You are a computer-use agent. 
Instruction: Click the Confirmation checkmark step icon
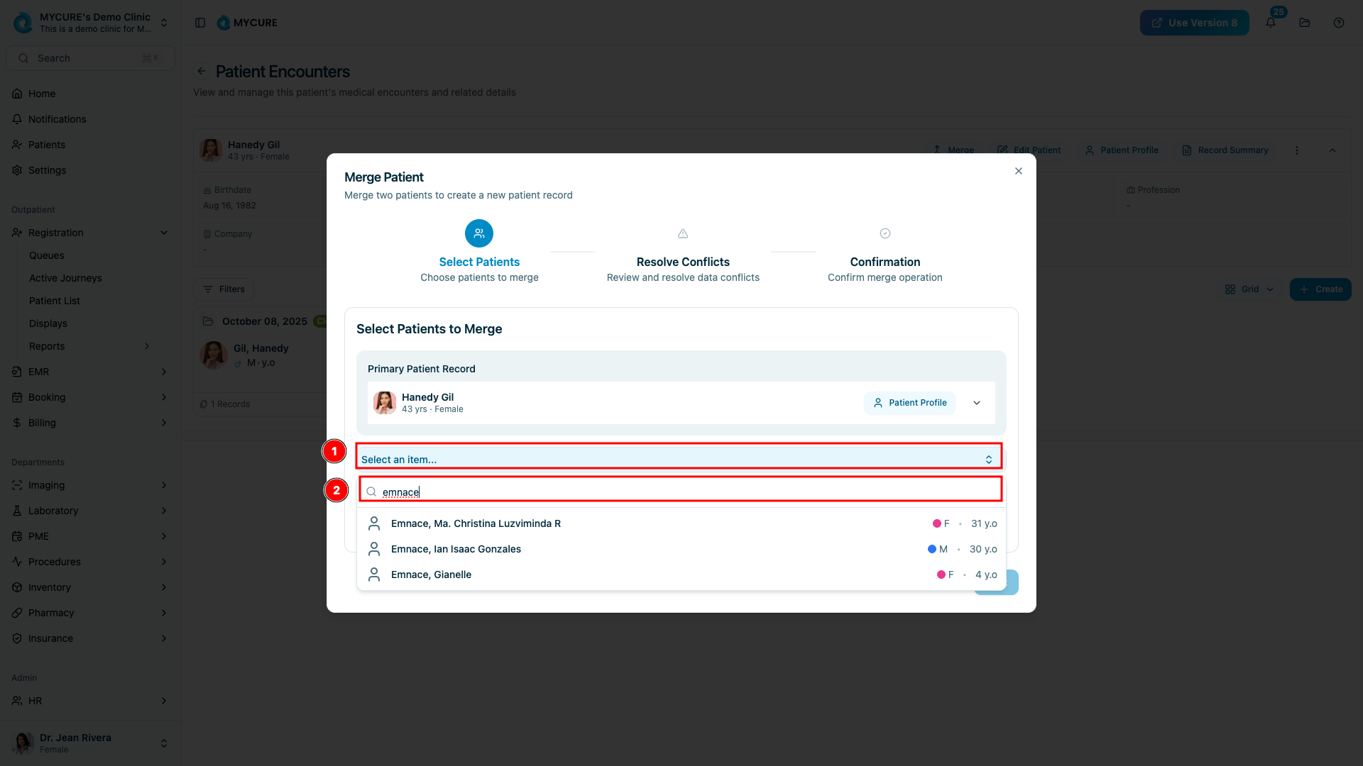click(x=885, y=233)
